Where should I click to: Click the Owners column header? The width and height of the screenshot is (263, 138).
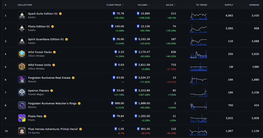(254, 5)
